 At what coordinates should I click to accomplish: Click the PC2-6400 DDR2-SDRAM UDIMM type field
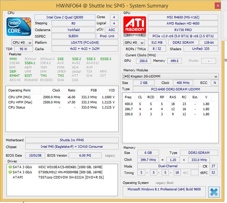(176, 89)
